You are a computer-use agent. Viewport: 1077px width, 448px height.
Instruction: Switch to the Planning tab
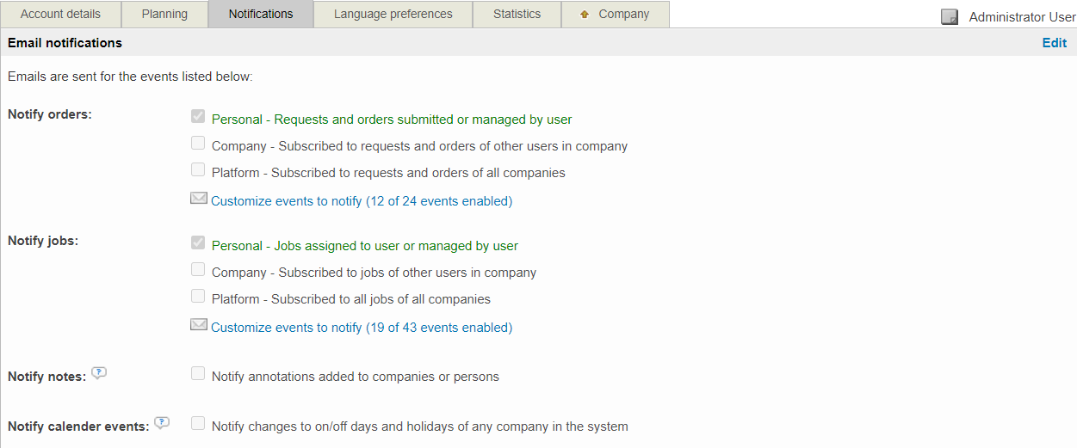(164, 15)
